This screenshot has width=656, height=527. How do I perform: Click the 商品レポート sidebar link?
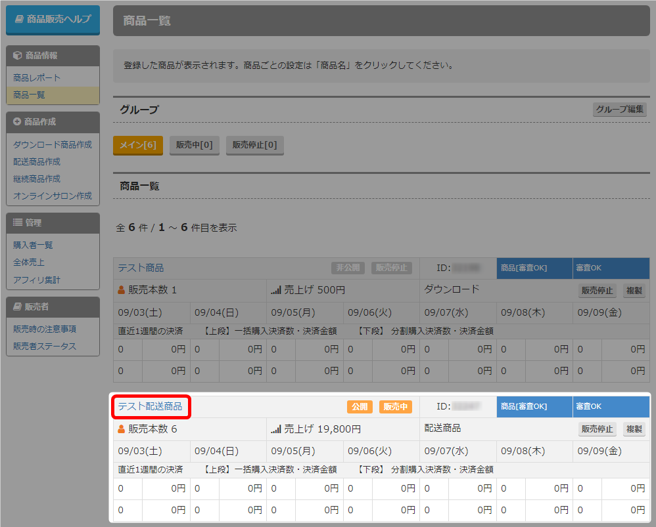37,77
